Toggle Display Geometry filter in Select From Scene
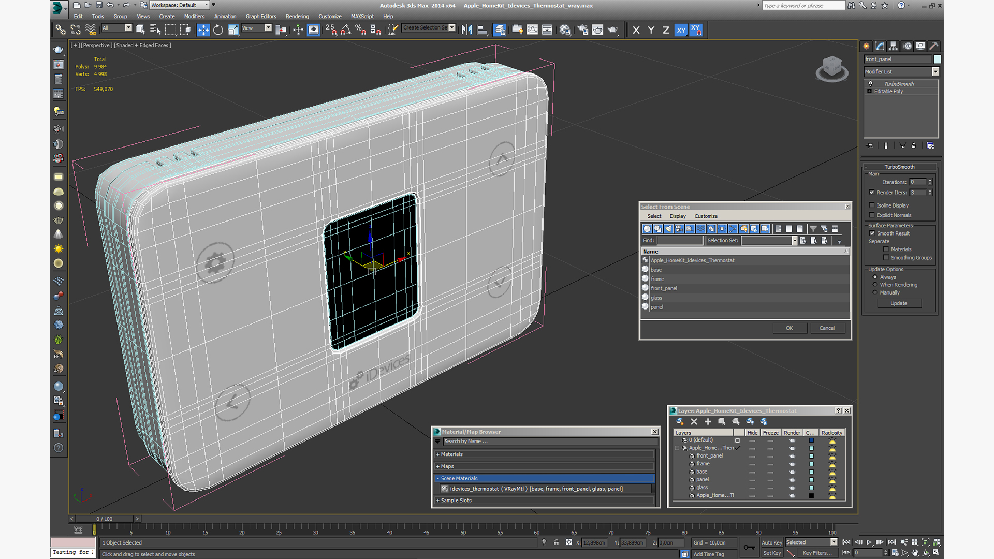This screenshot has width=994, height=559. (647, 229)
